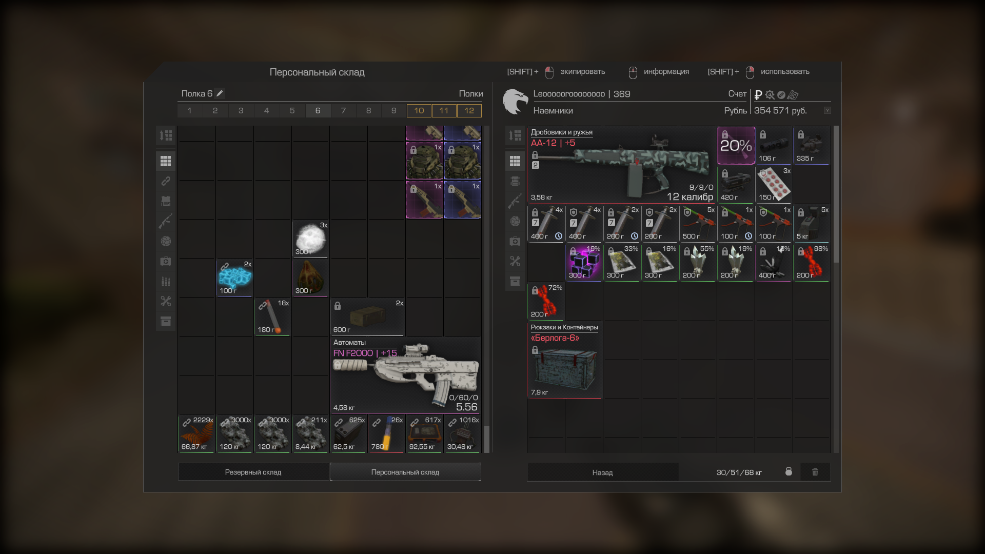Select the 20% purple item in inventory
Viewport: 985px width, 554px height.
tap(736, 146)
